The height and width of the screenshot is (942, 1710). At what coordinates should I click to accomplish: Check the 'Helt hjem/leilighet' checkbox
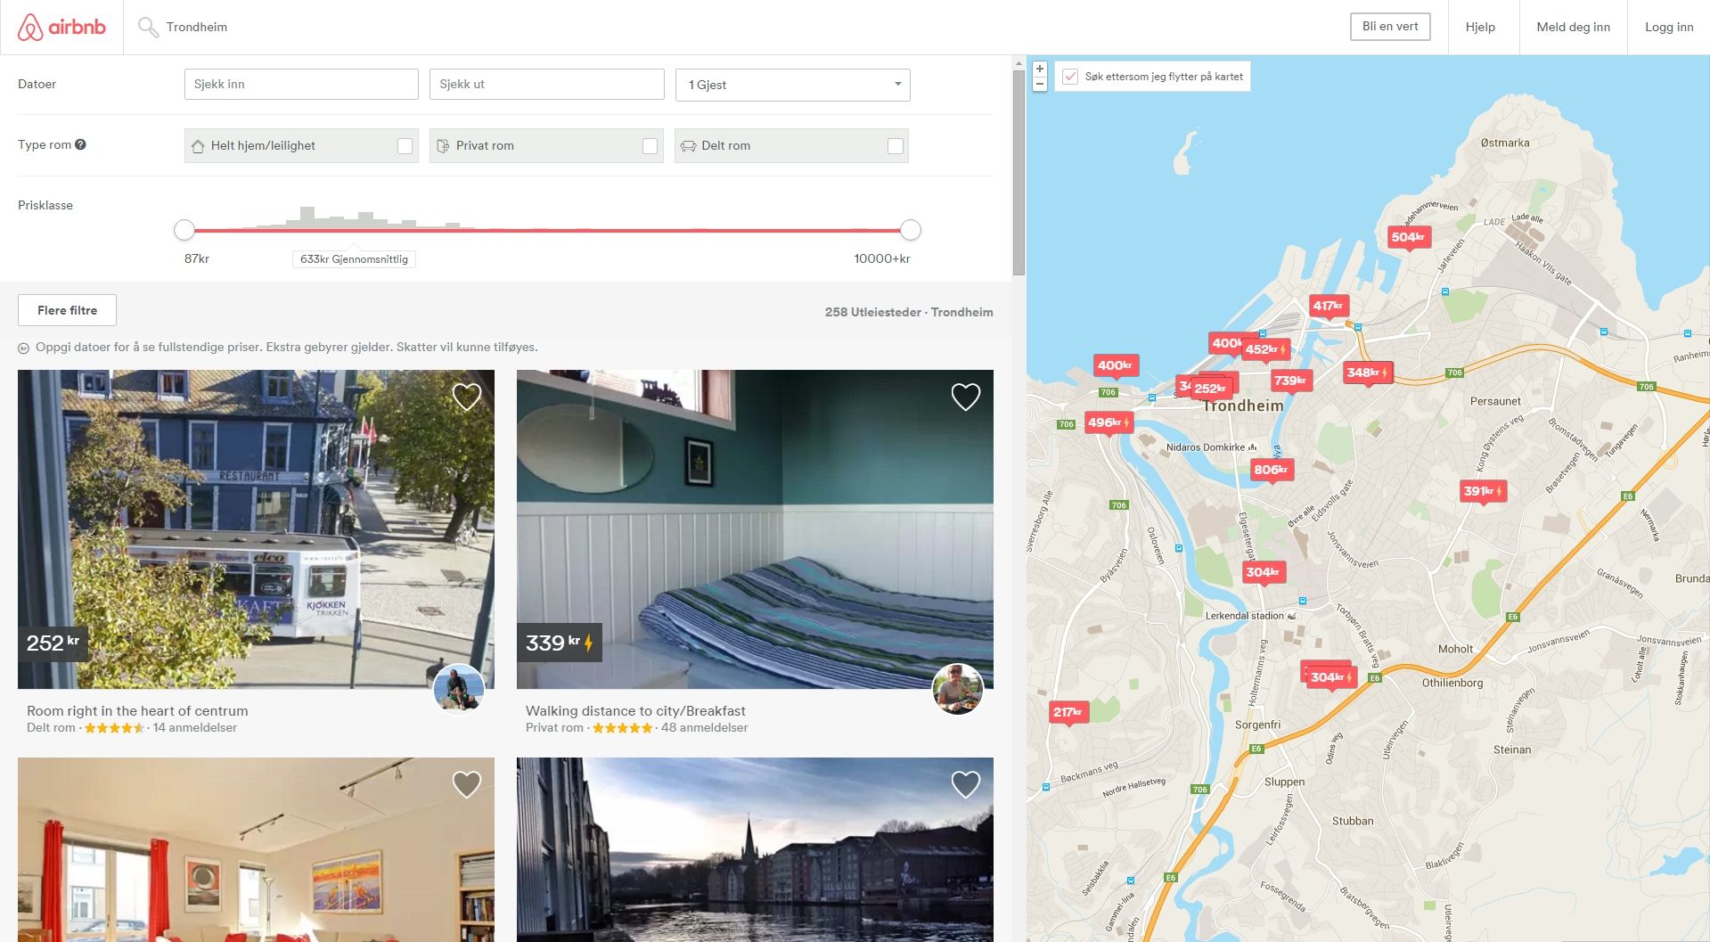click(x=405, y=146)
